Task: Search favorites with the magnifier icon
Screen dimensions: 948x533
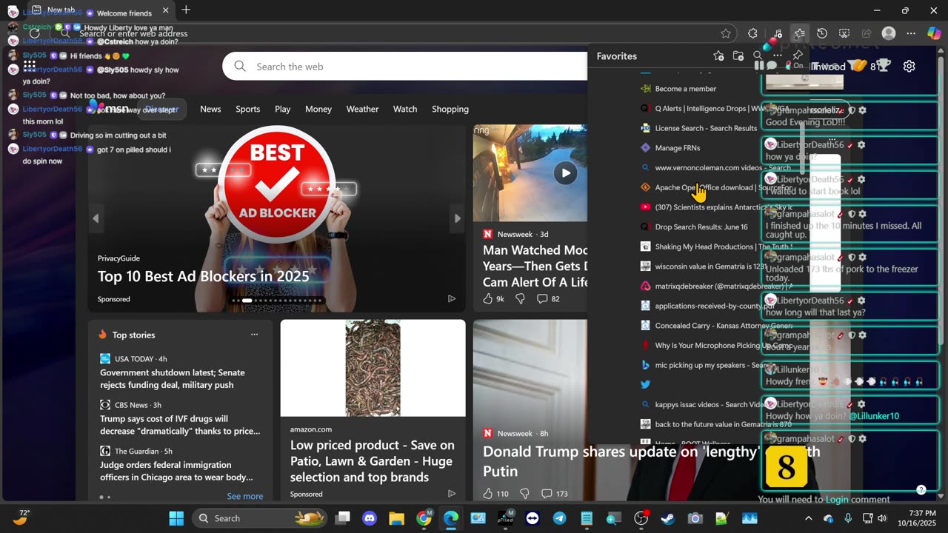Action: [x=758, y=56]
